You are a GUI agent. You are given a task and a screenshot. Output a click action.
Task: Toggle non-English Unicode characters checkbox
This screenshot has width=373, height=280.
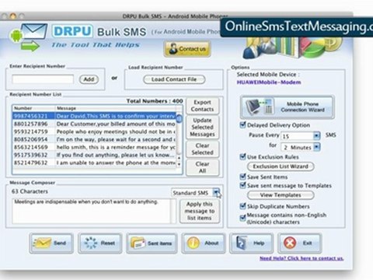(x=242, y=218)
